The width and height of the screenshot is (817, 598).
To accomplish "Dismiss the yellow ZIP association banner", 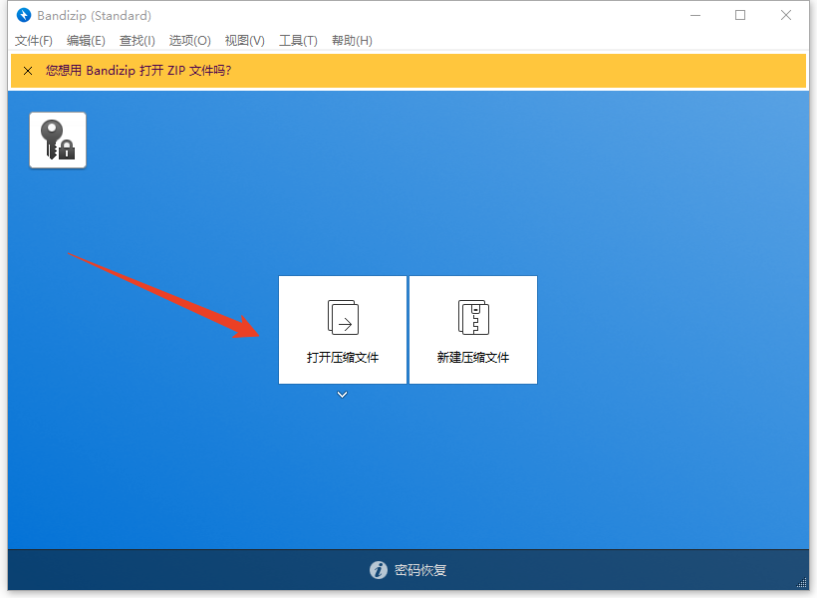I will tap(28, 71).
